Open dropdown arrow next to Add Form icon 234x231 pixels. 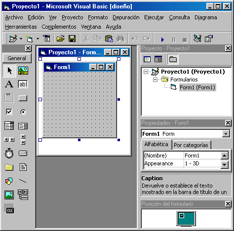point(38,39)
